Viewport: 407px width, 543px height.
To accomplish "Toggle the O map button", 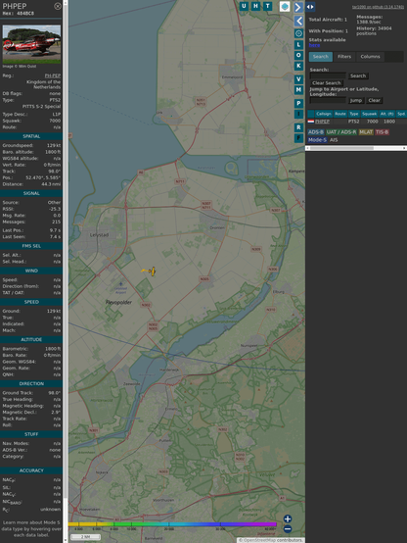I will (x=298, y=55).
